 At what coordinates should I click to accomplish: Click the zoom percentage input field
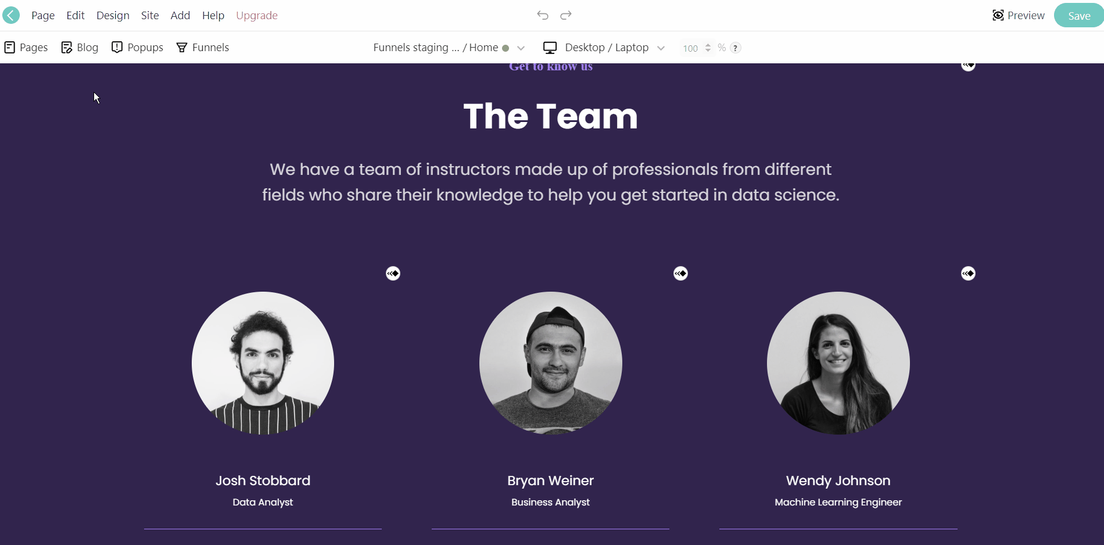[690, 48]
